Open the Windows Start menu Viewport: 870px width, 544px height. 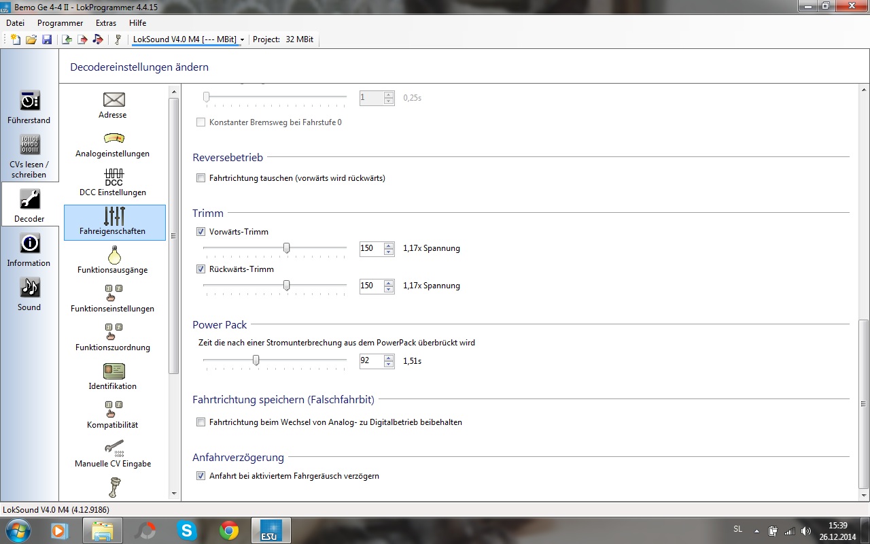pyautogui.click(x=17, y=530)
